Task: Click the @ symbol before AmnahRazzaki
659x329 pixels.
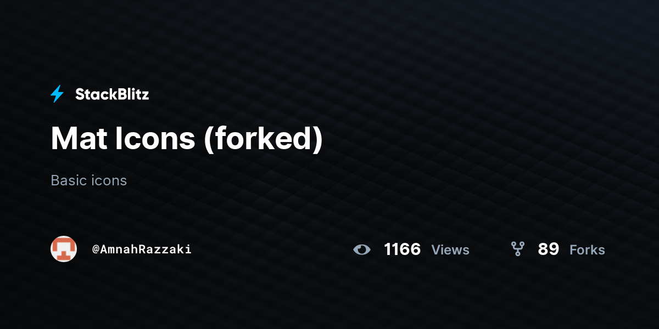Action: (96, 249)
